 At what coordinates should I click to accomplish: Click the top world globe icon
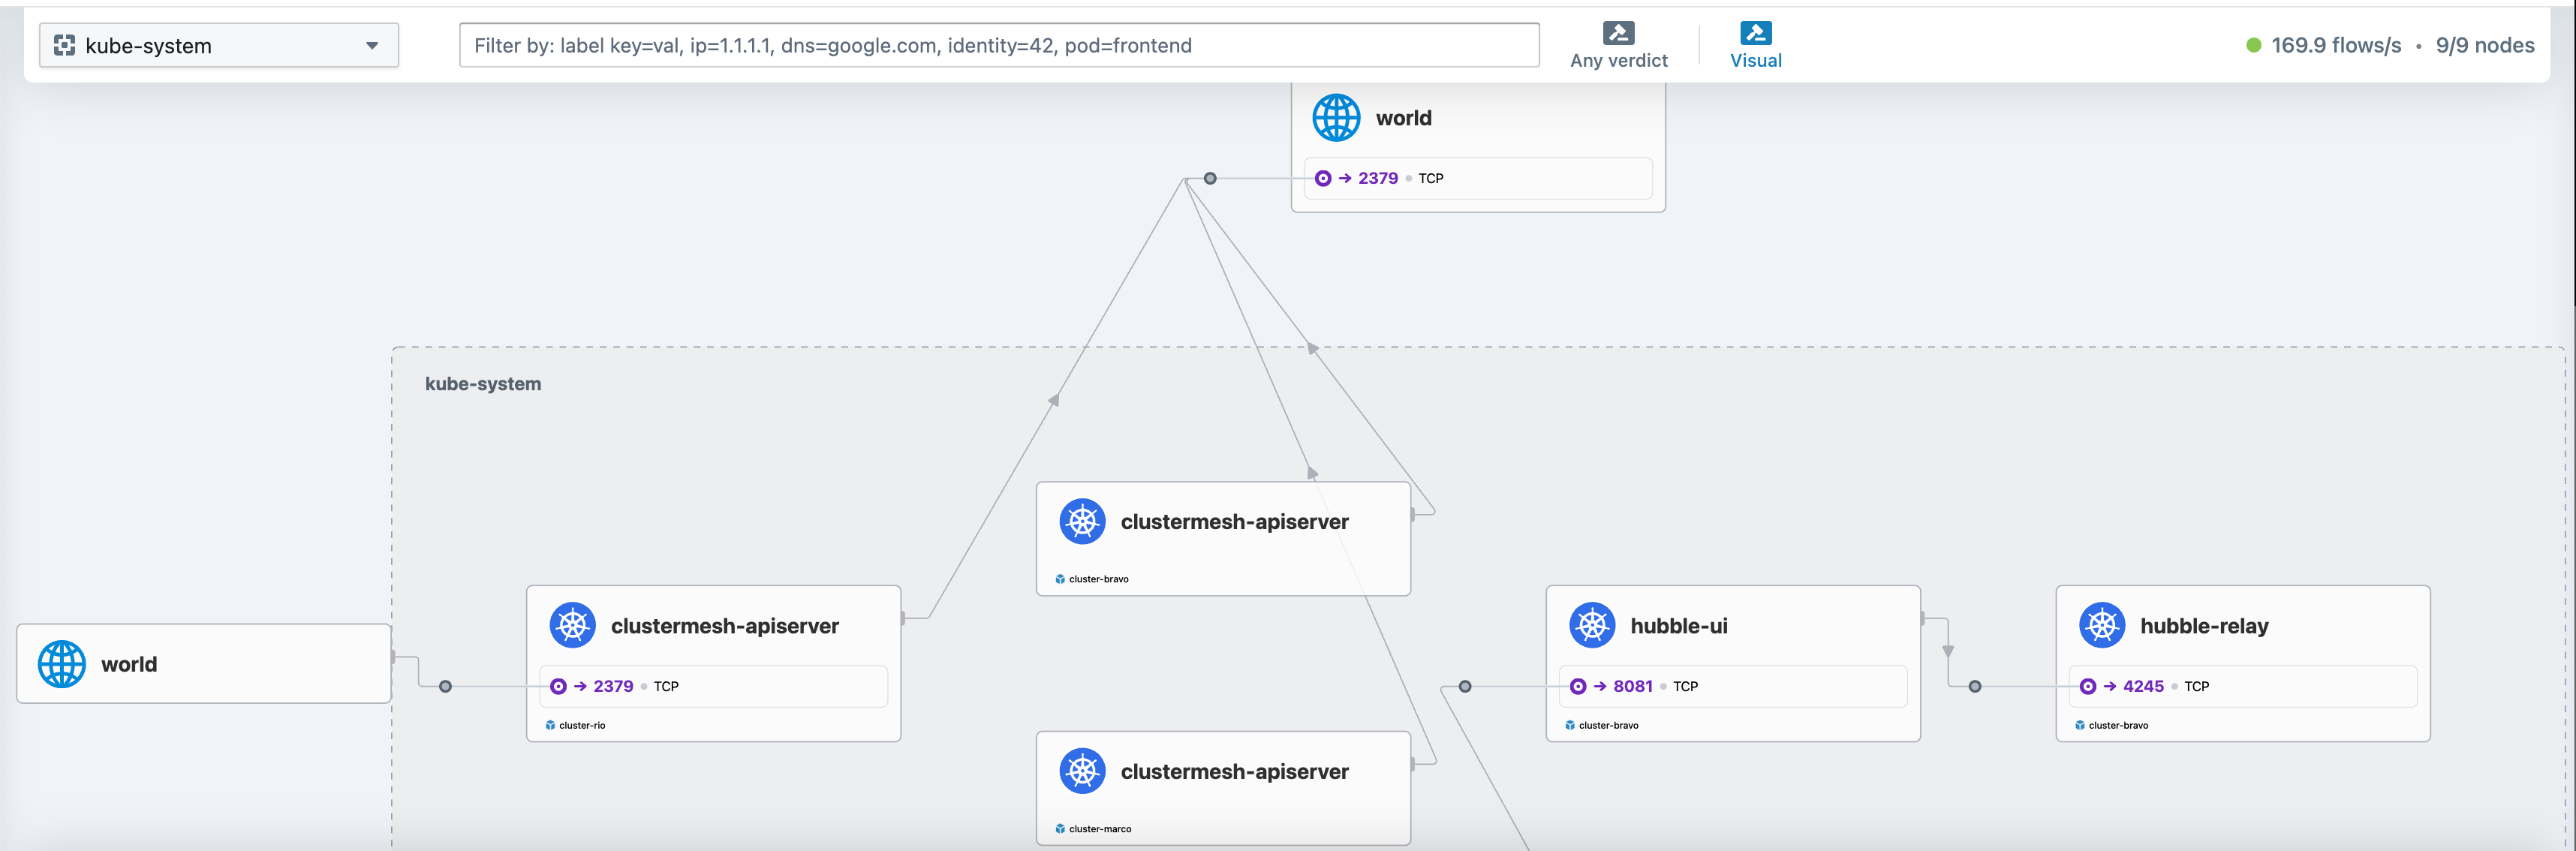click(x=1336, y=118)
